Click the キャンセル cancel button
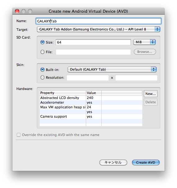177x188 pixels. pos(113,162)
